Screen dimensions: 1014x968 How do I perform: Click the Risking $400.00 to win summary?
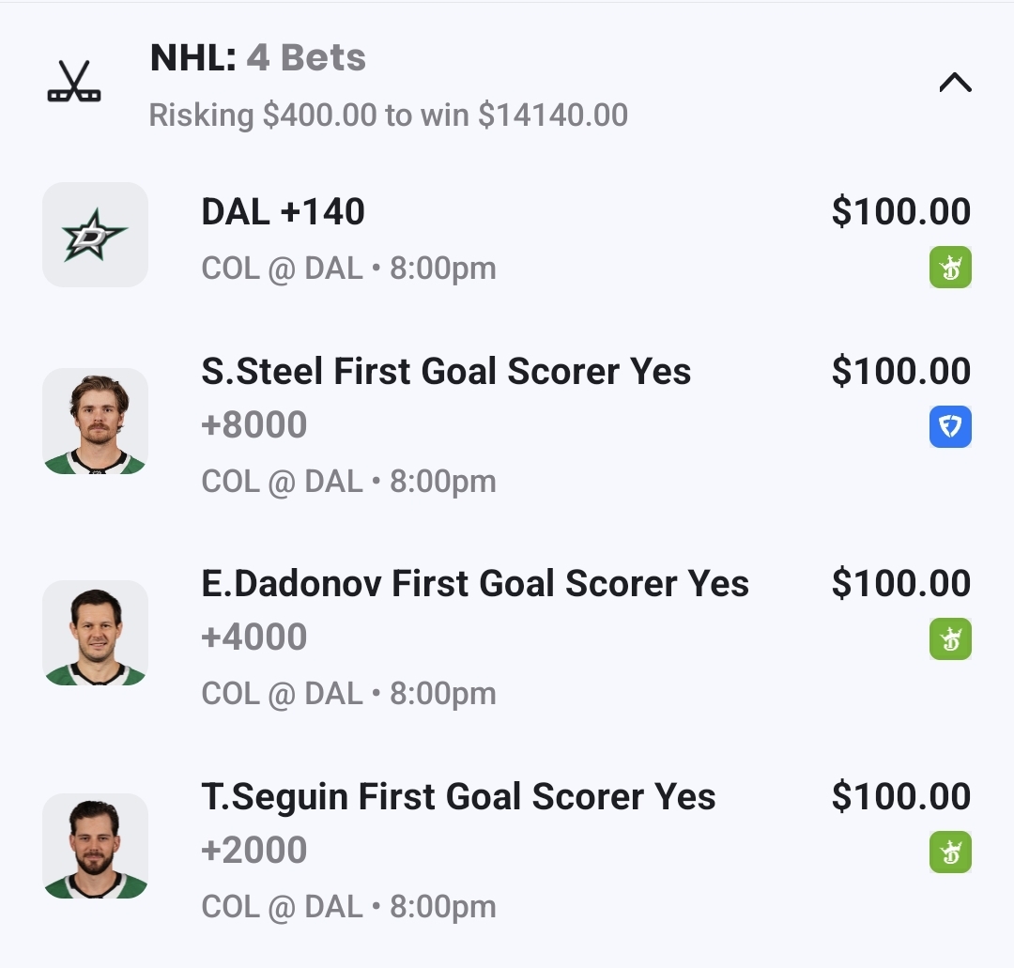[x=388, y=115]
